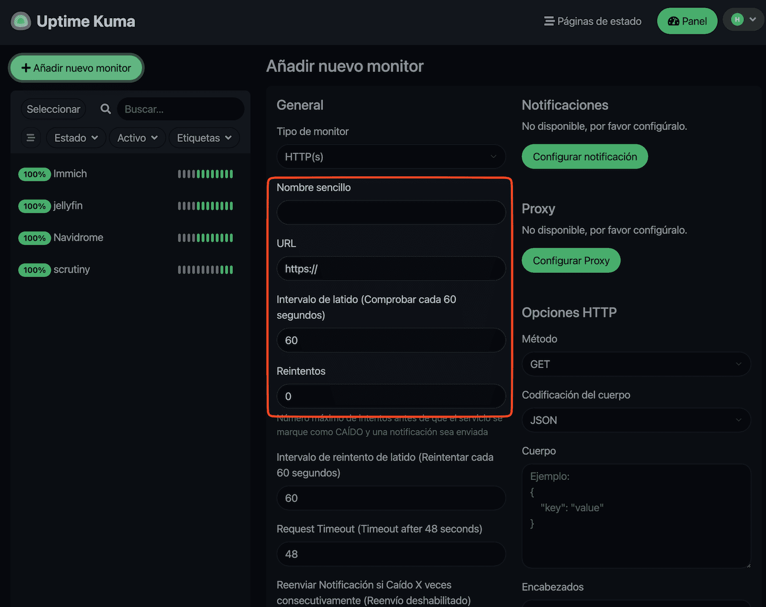Click the Añadir nuevo monitor button
This screenshot has height=607, width=766.
click(x=76, y=68)
